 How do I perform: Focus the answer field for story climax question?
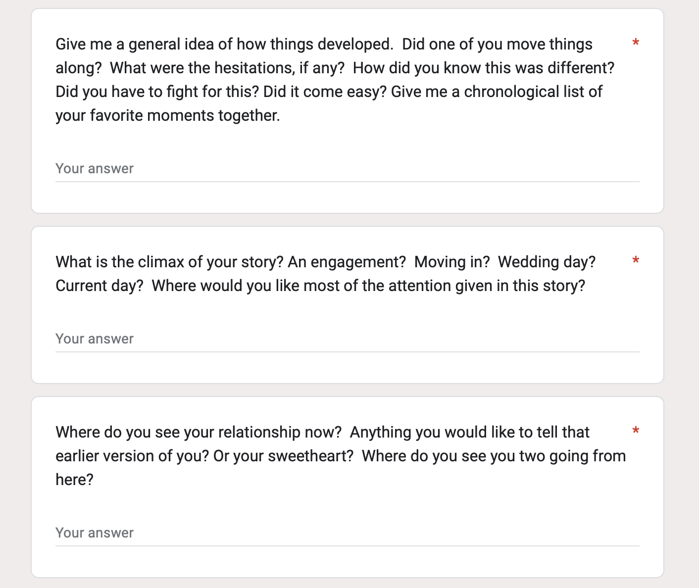tap(347, 339)
